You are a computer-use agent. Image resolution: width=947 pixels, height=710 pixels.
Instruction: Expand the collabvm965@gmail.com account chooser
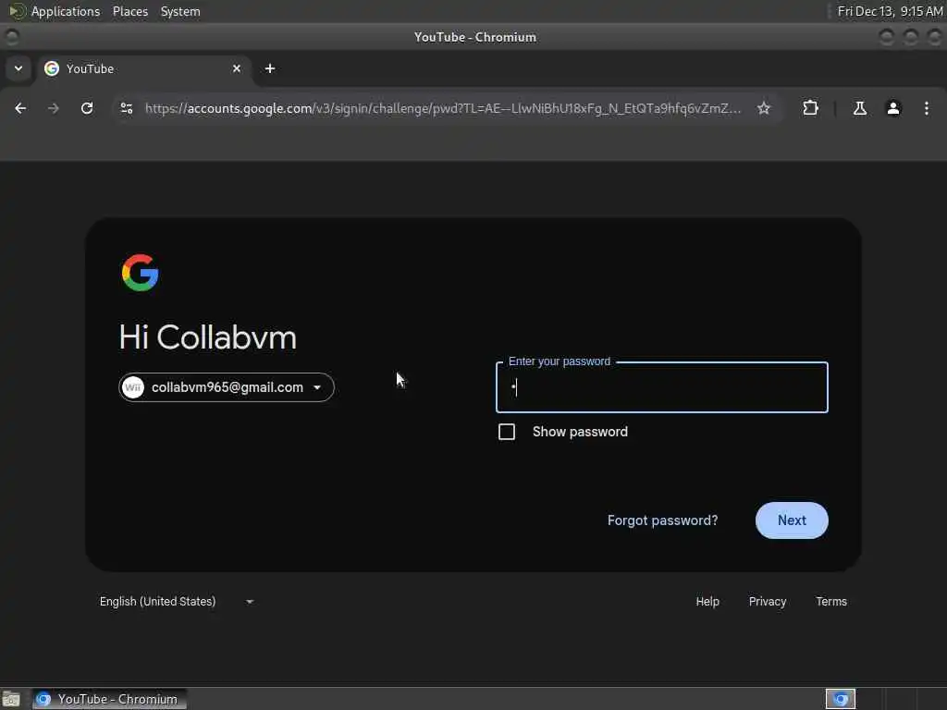pos(227,387)
